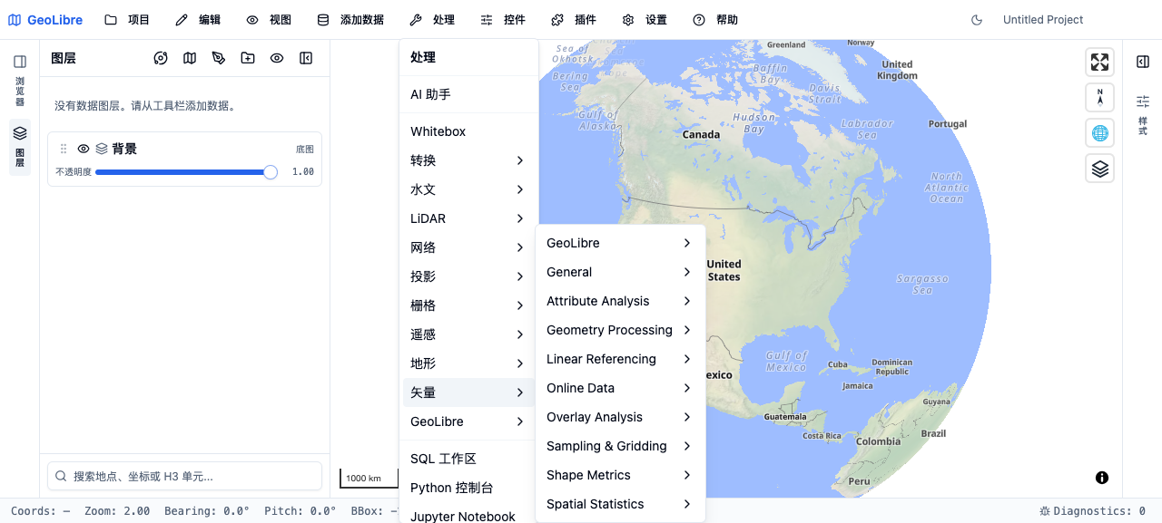This screenshot has width=1162, height=523.
Task: Open Diagnostics in the status bar
Action: [1092, 511]
